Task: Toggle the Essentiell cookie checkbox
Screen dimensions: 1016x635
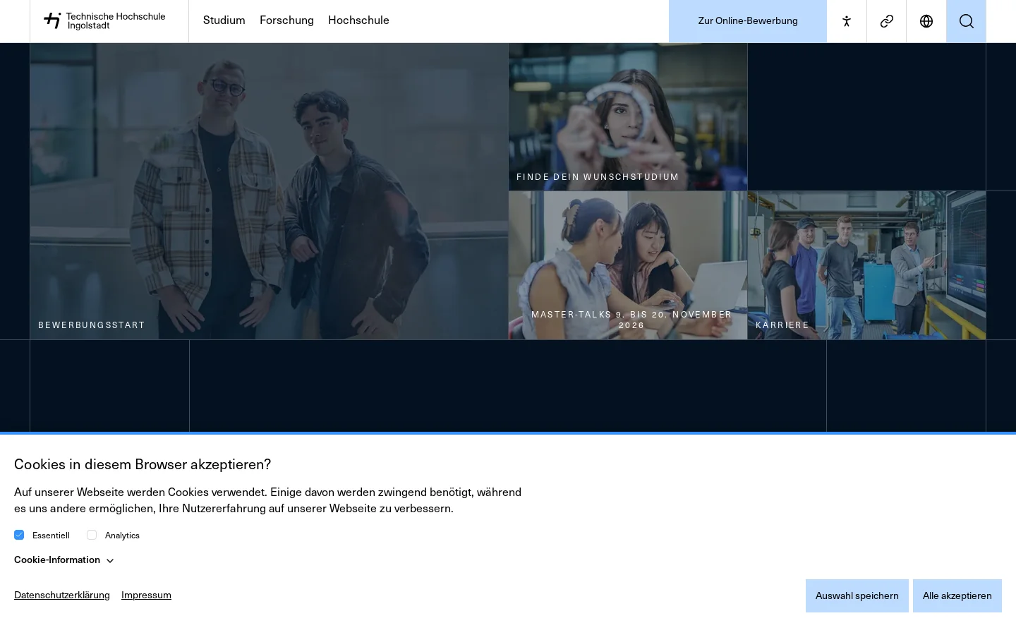Action: tap(19, 535)
